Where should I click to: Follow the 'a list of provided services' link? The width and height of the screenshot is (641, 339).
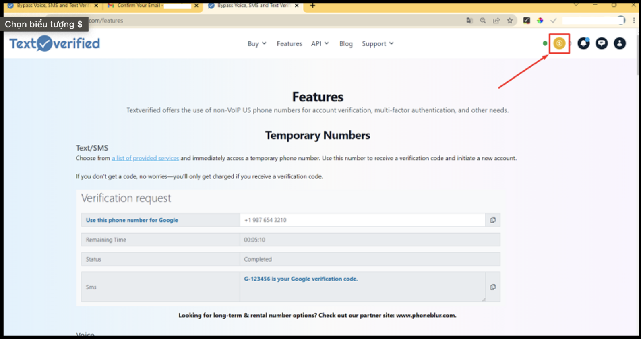pyautogui.click(x=145, y=158)
